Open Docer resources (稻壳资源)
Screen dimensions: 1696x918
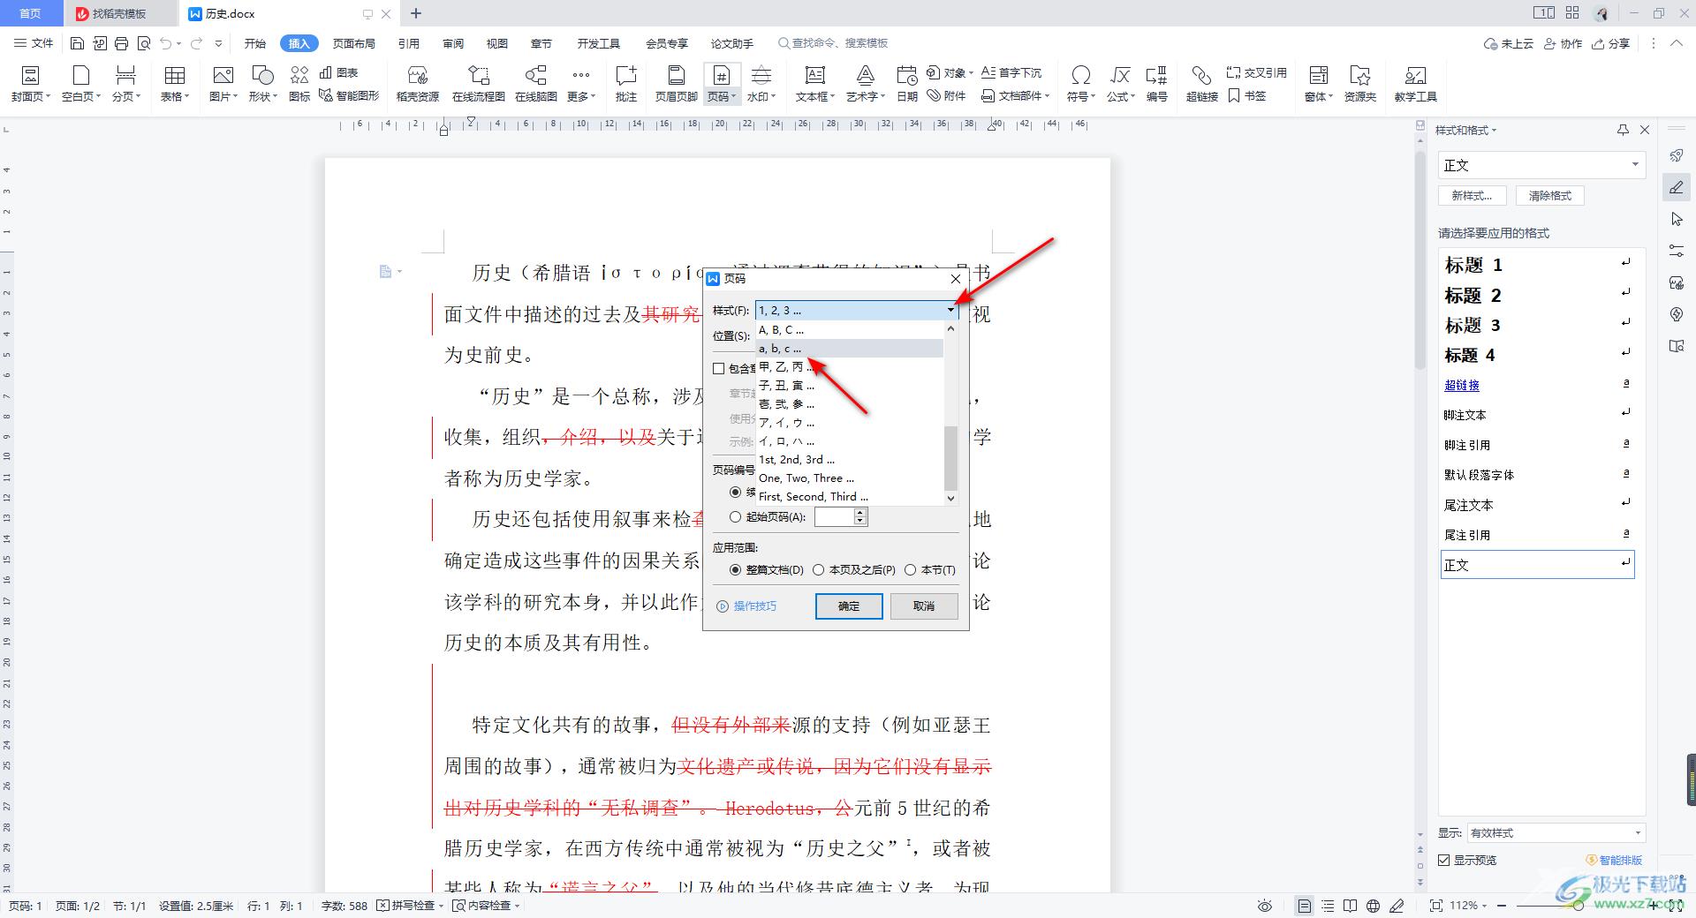tap(418, 84)
